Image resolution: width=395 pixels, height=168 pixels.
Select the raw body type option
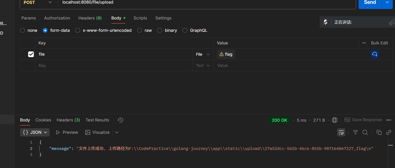tap(140, 30)
